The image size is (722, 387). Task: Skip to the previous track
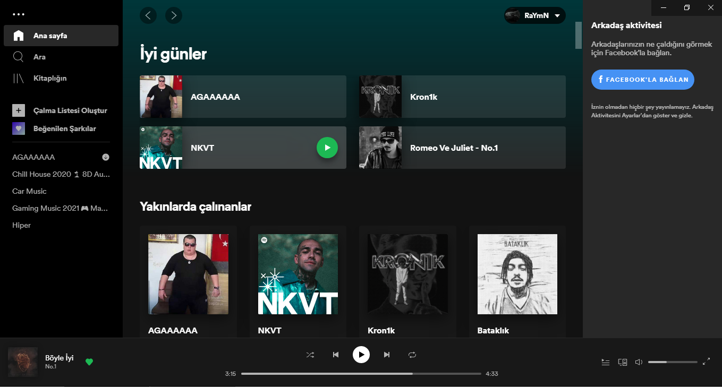336,355
